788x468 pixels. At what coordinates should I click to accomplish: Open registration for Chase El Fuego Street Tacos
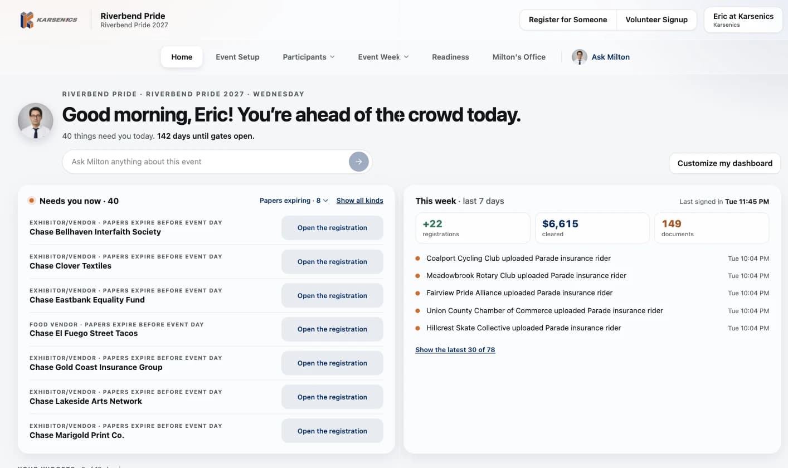click(x=332, y=329)
